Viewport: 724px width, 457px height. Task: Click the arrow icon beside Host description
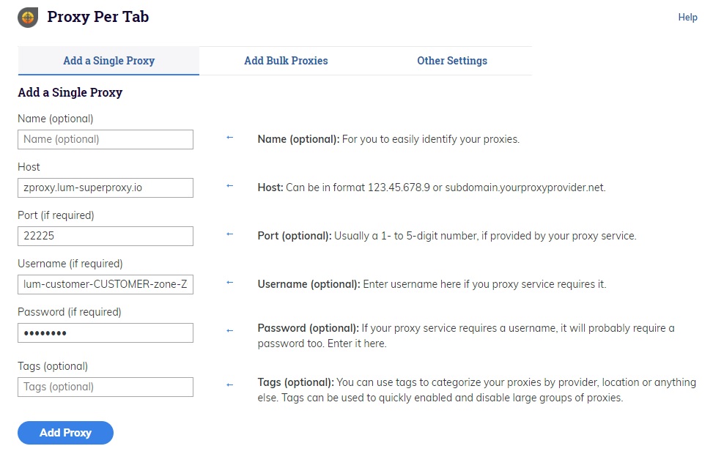click(x=230, y=186)
